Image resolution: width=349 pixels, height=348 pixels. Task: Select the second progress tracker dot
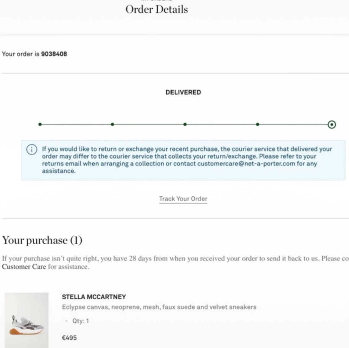tap(112, 124)
